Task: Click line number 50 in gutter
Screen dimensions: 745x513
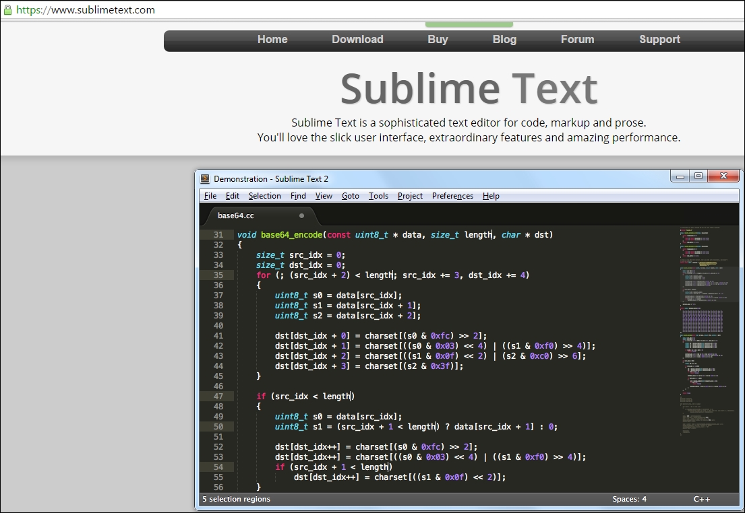Action: pos(218,427)
